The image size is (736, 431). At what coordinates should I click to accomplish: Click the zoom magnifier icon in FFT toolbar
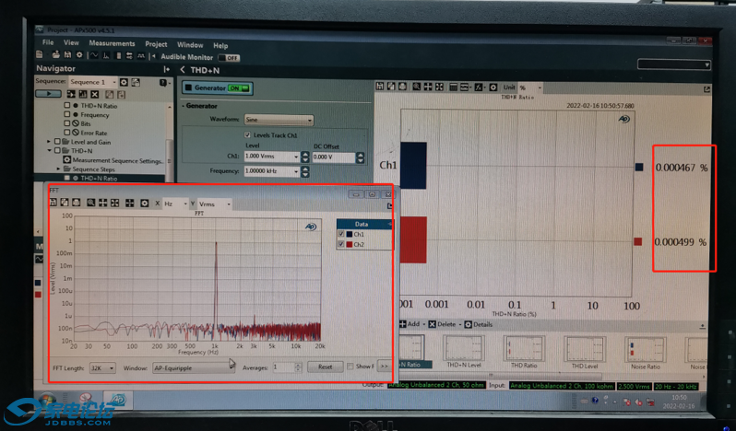90,204
